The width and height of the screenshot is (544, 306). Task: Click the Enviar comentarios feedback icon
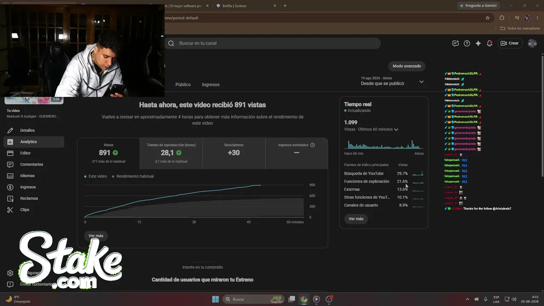[x=11, y=284]
